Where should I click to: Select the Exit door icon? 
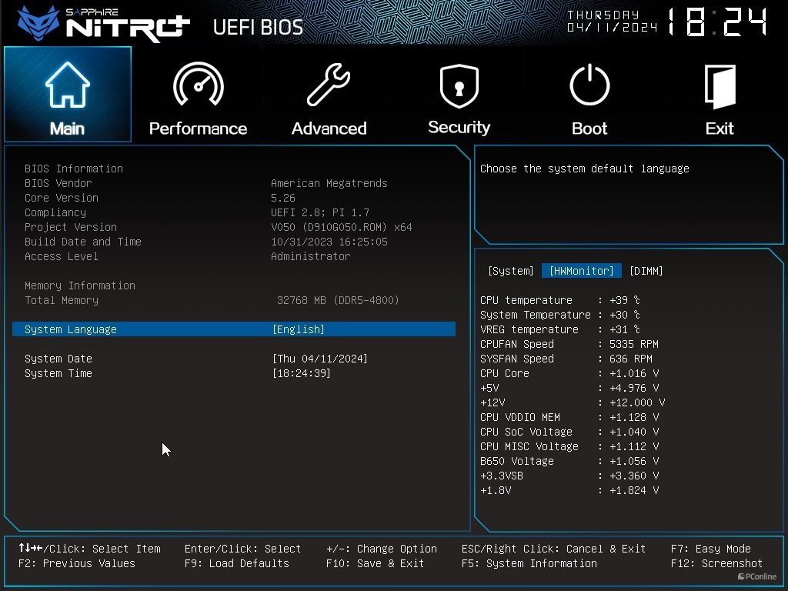720,85
